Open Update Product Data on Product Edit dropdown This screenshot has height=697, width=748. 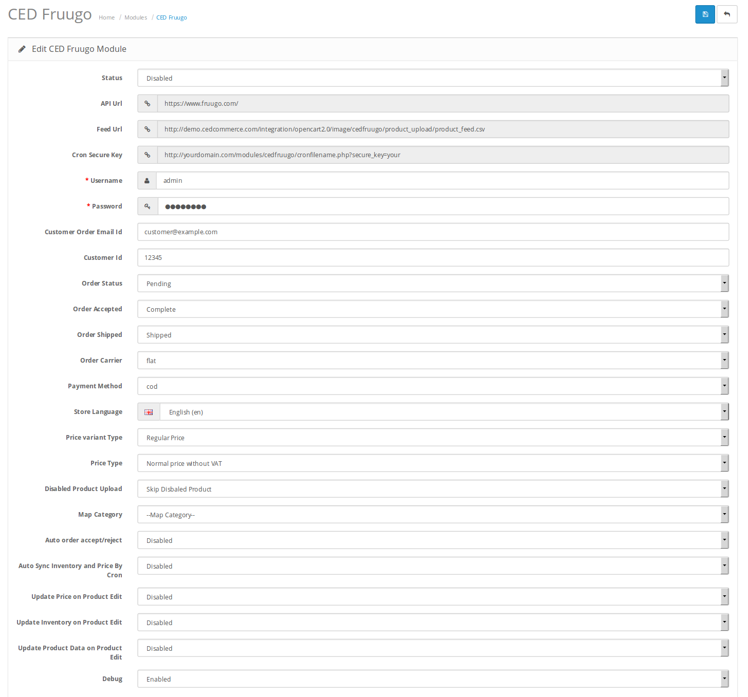pos(433,648)
